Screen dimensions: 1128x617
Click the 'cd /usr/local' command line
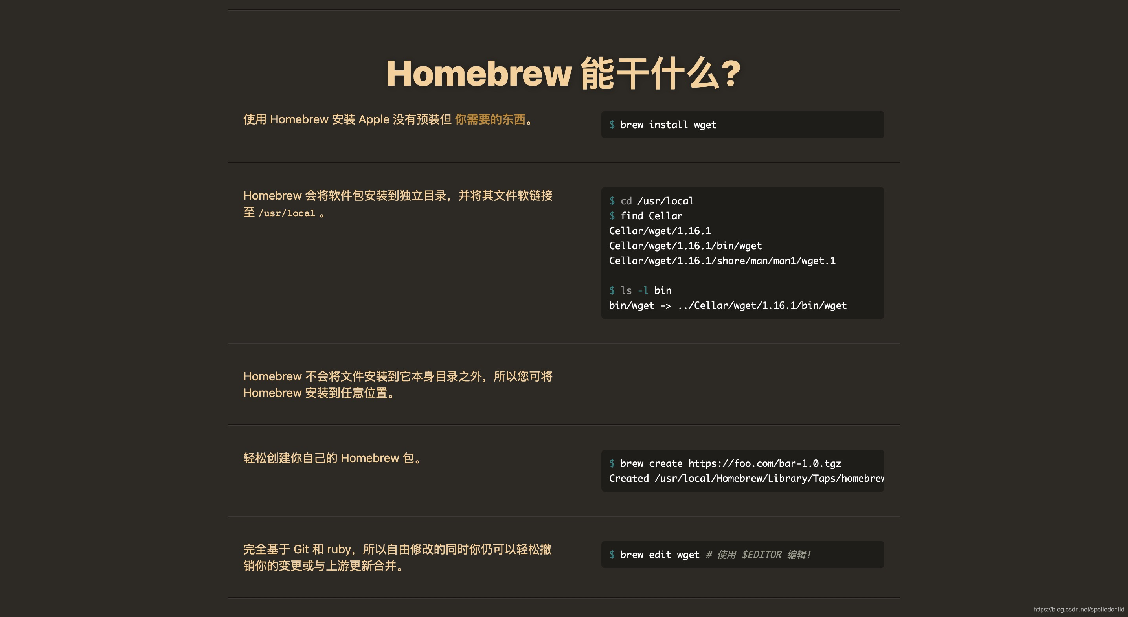657,201
